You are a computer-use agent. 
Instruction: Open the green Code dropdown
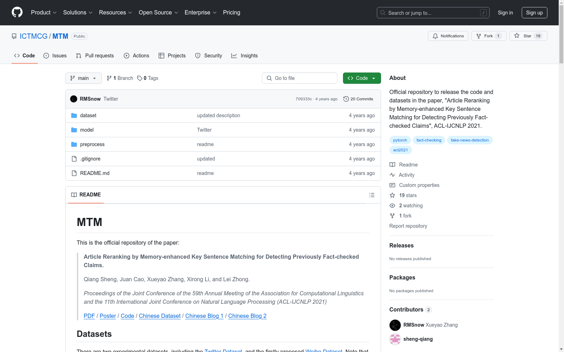coord(362,78)
